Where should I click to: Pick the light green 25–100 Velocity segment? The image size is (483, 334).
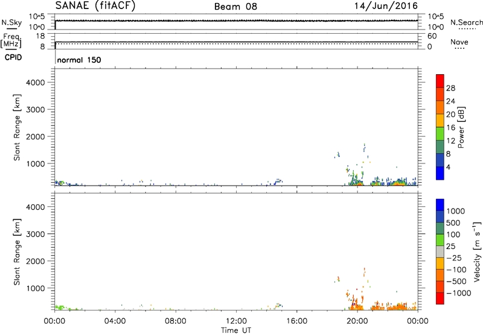pyautogui.click(x=440, y=240)
